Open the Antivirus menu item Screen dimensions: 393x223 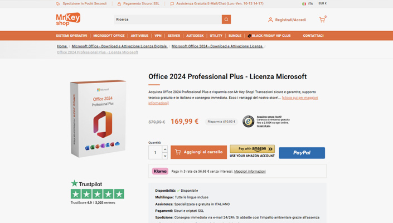point(139,36)
